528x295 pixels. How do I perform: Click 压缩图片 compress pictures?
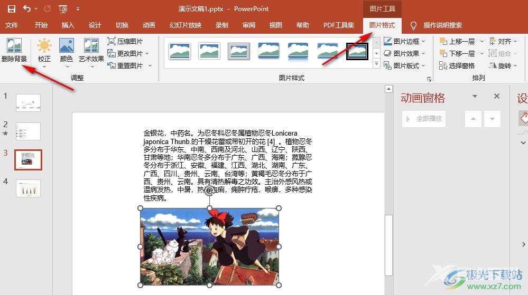pos(125,41)
